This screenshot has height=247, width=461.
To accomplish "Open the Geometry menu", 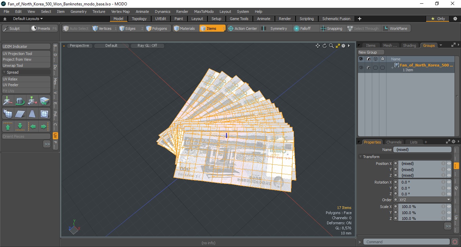I will 78,12.
